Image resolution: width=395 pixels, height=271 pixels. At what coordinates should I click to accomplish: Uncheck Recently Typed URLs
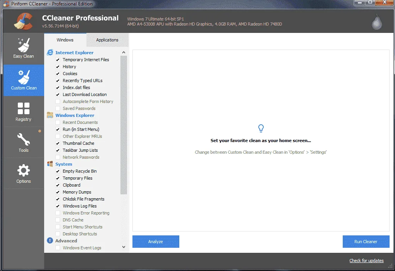click(58, 81)
